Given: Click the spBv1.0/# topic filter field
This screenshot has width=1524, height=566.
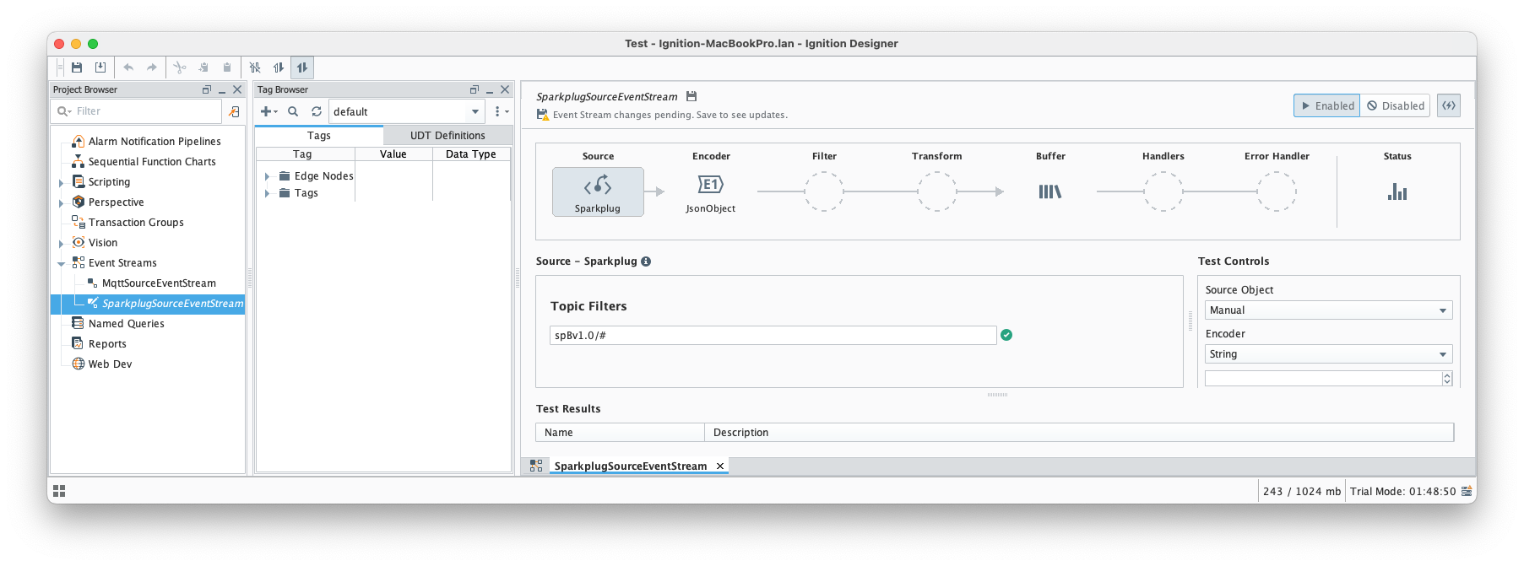Looking at the screenshot, I should (773, 335).
